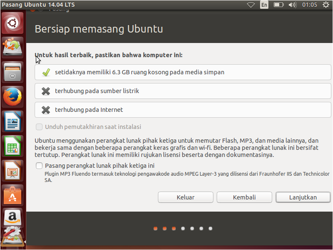Screen dimensions: 333x250
Task: Open LibreOffice Impress presentation
Action: 13,171
